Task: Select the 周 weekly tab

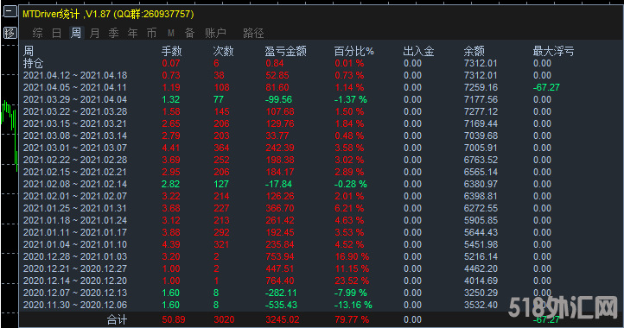Action: click(x=76, y=33)
